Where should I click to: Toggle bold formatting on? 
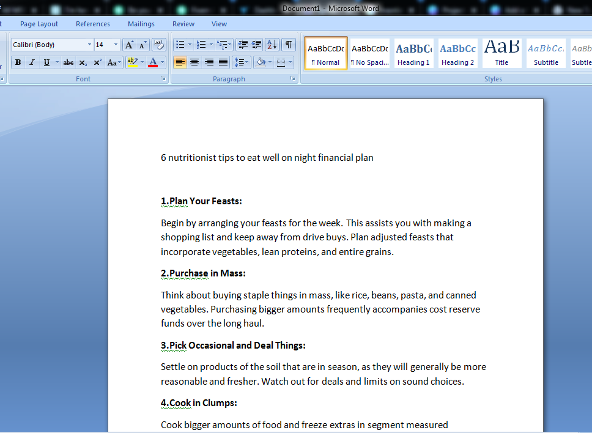[x=17, y=62]
